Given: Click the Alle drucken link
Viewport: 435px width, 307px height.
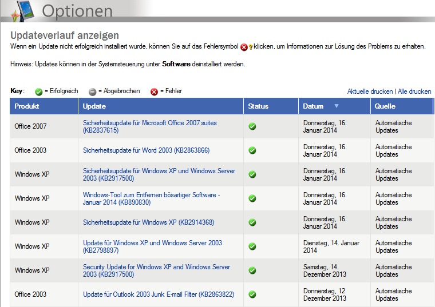Looking at the screenshot, I should pos(414,91).
